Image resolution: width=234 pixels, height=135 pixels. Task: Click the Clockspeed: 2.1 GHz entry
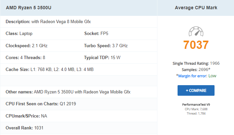coord(26,46)
